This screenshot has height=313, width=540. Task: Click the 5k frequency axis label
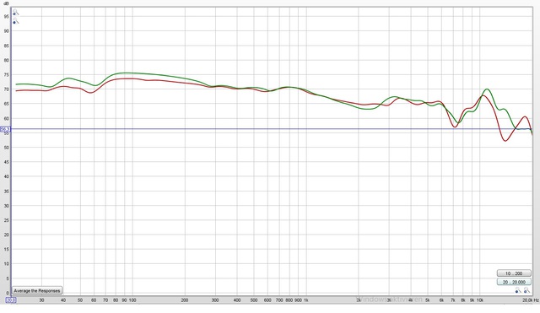click(428, 300)
